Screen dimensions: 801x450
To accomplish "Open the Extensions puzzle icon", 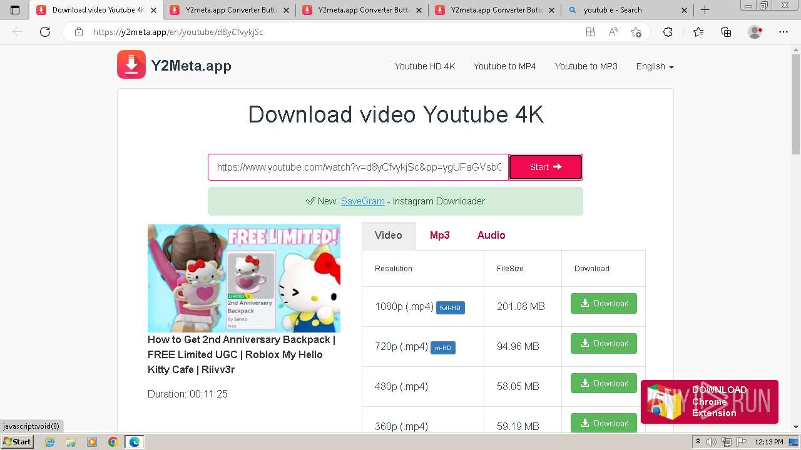I will (x=668, y=32).
